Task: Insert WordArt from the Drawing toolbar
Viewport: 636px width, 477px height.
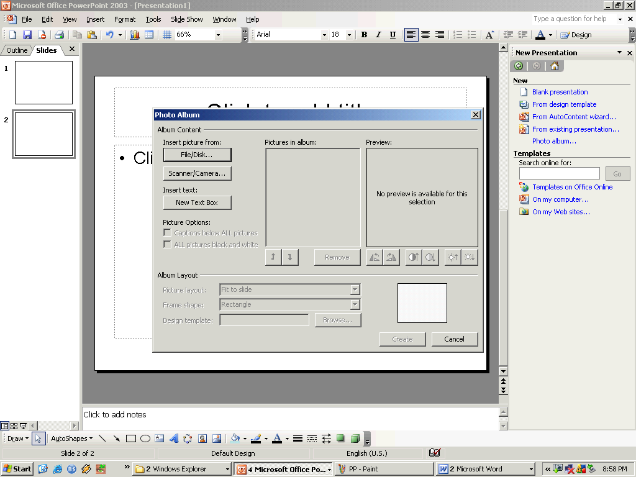Action: point(174,438)
